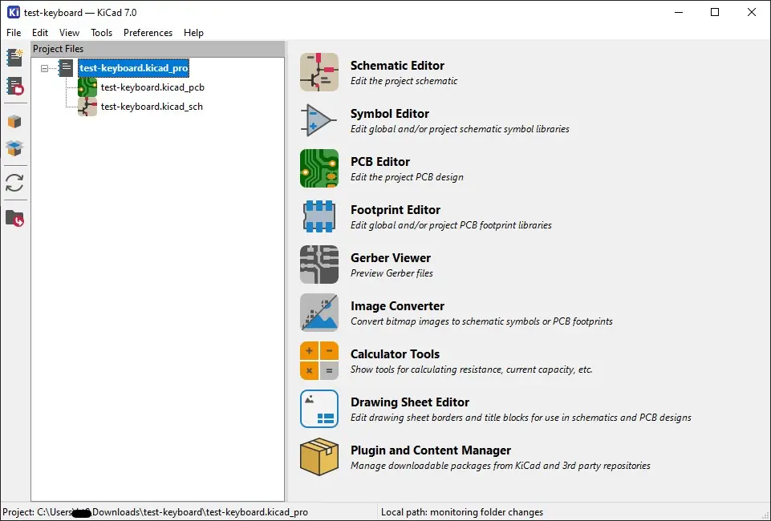Select test-keyboard.kicad_pcb in project tree
The image size is (771, 521).
point(152,87)
